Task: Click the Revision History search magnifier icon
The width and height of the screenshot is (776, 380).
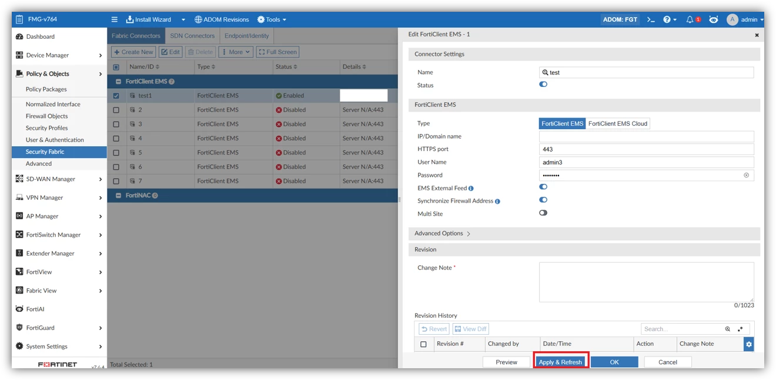Action: (x=728, y=329)
